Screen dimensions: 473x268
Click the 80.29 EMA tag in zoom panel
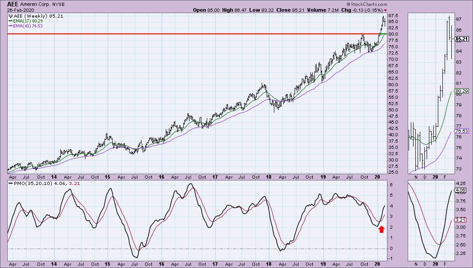click(x=462, y=91)
